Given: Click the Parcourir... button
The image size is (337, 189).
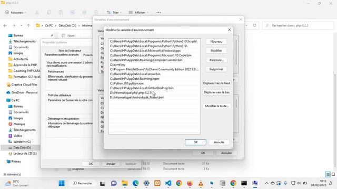Looking at the screenshot, I should (216, 60).
